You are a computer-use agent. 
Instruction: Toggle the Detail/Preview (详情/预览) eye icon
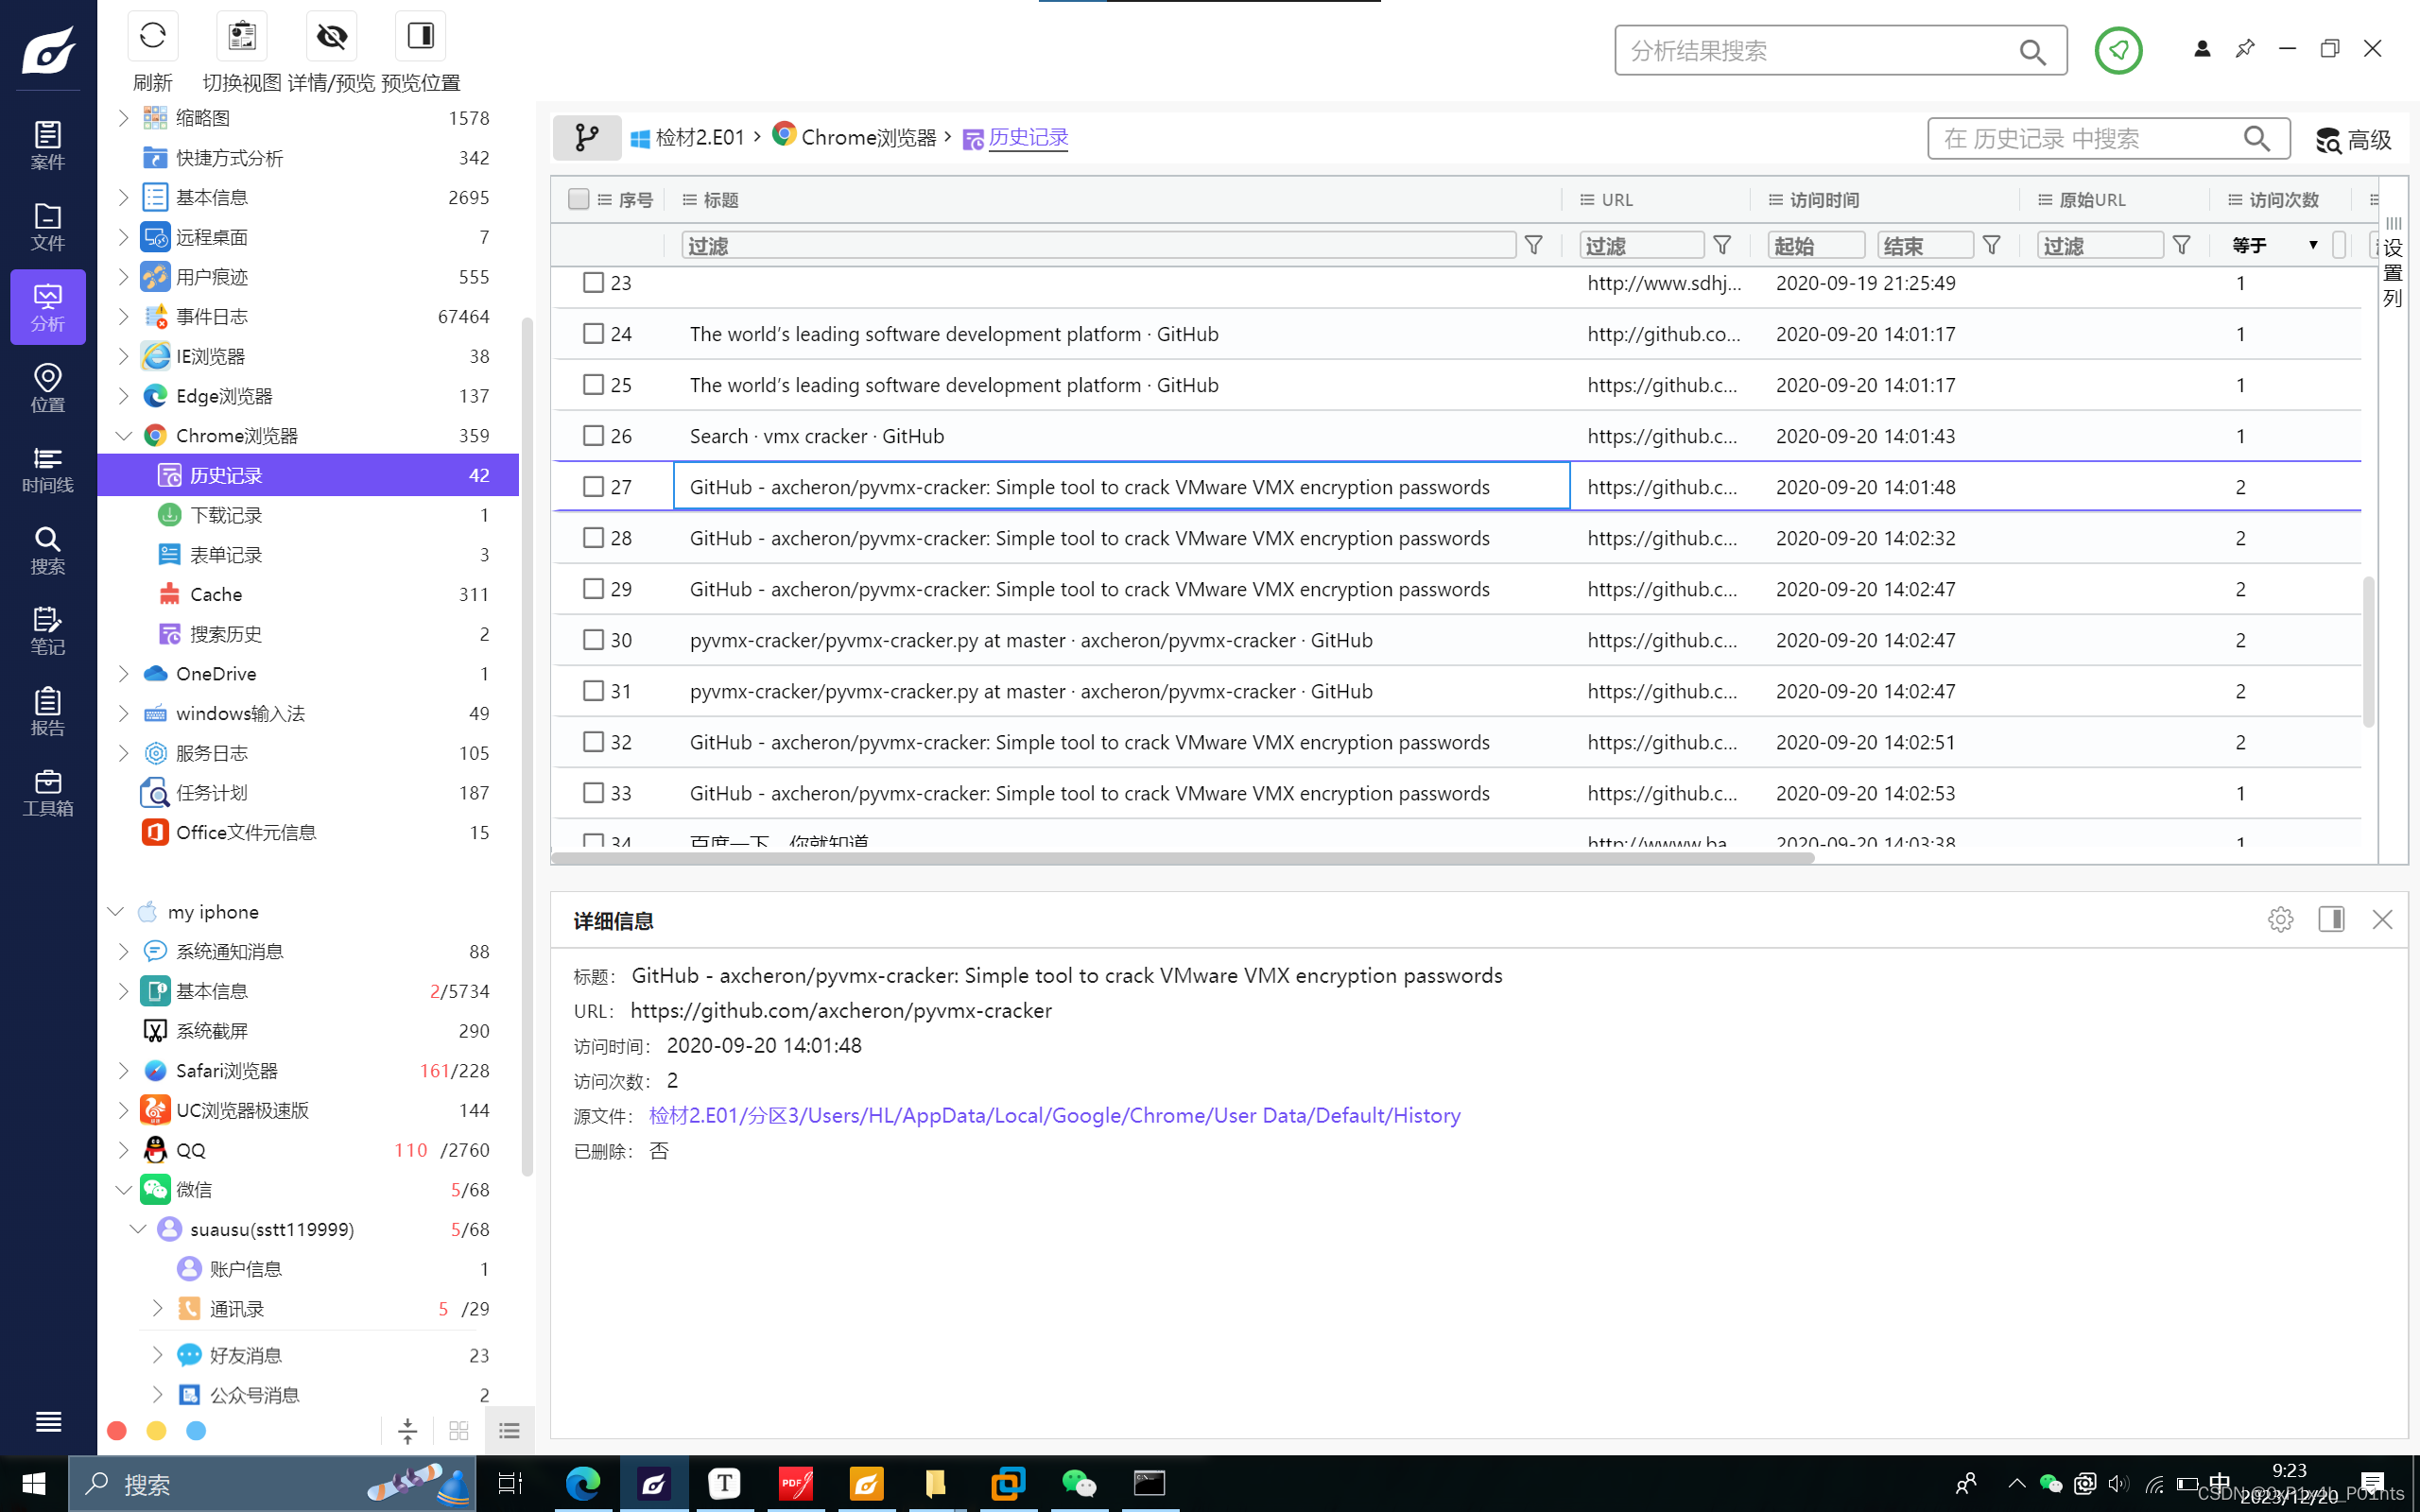tap(332, 37)
